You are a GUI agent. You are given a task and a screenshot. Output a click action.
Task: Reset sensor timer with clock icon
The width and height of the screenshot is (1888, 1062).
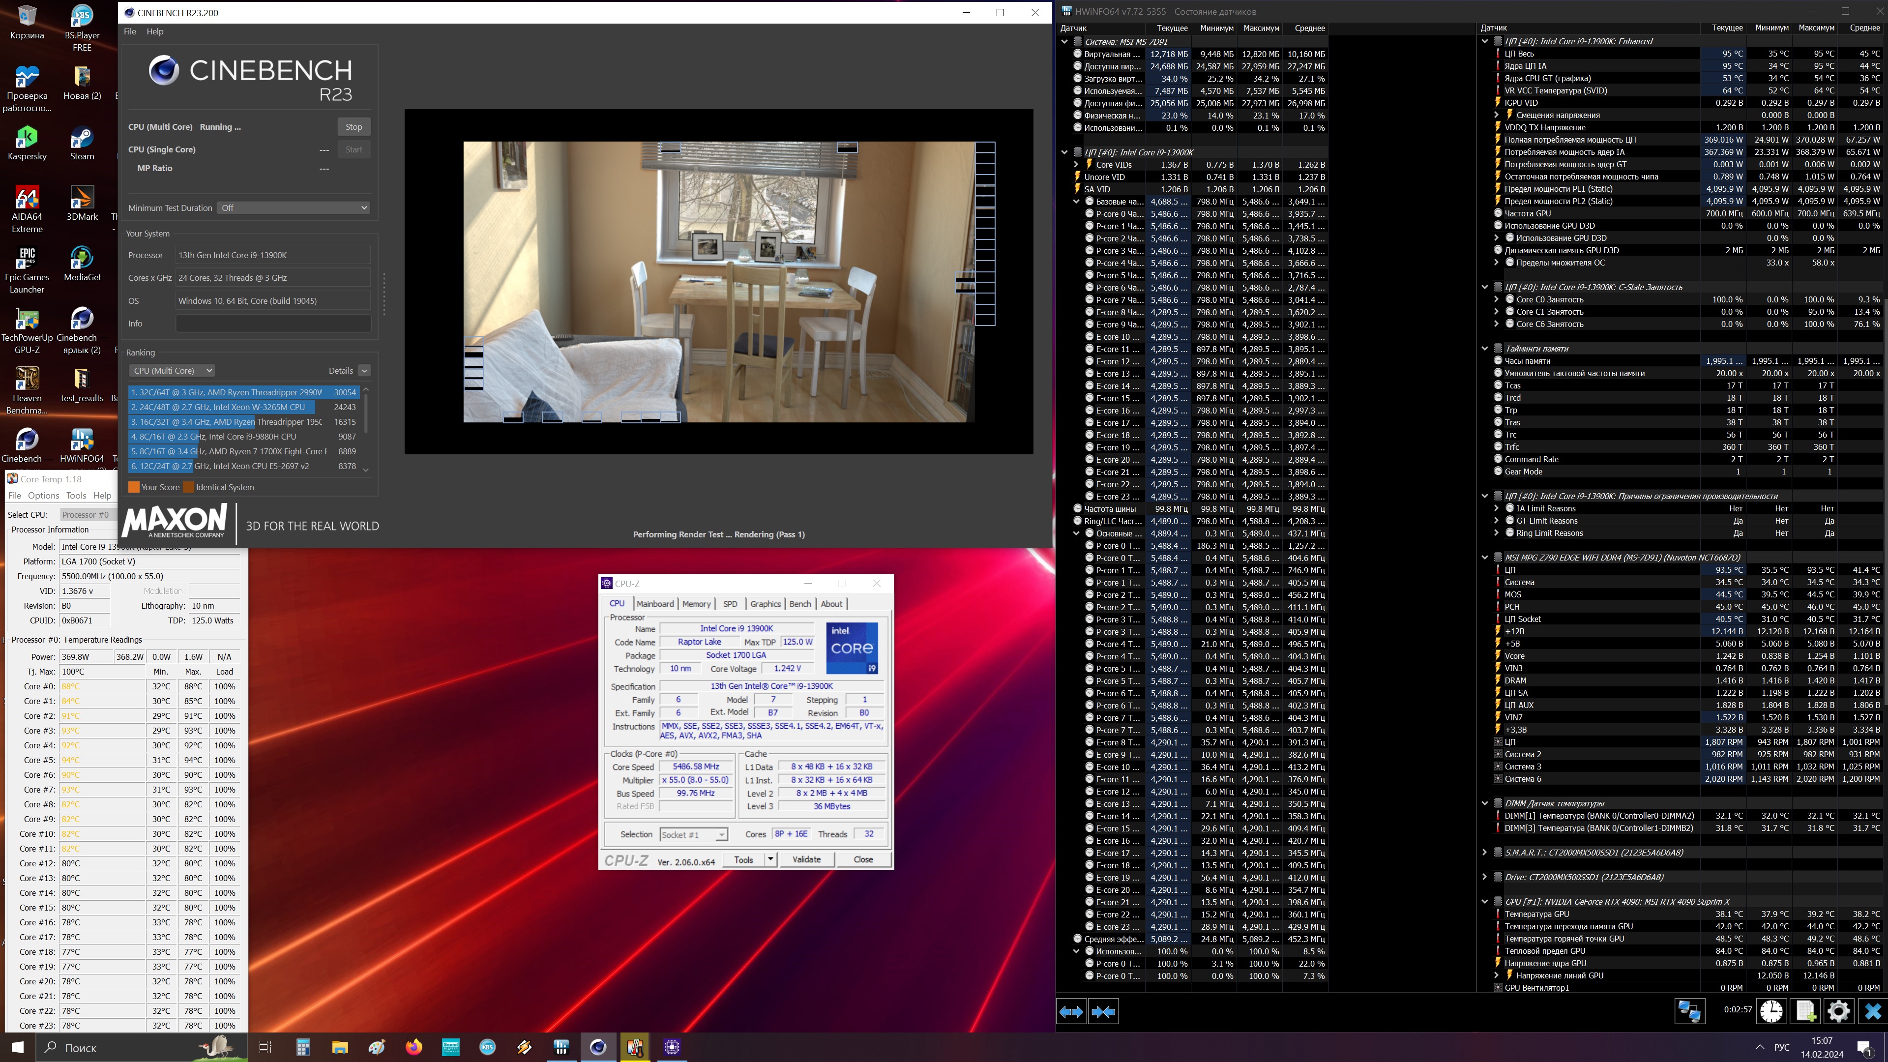coord(1771,1011)
